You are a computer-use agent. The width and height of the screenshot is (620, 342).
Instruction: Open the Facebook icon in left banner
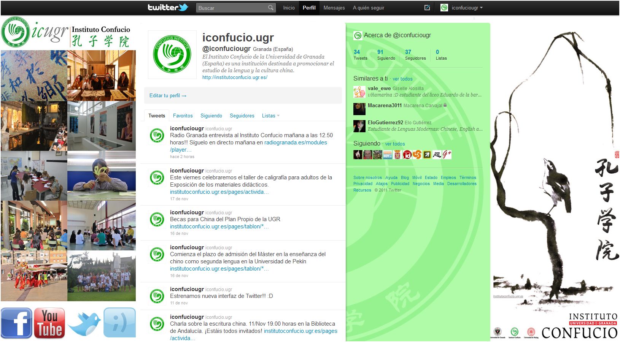(16, 323)
